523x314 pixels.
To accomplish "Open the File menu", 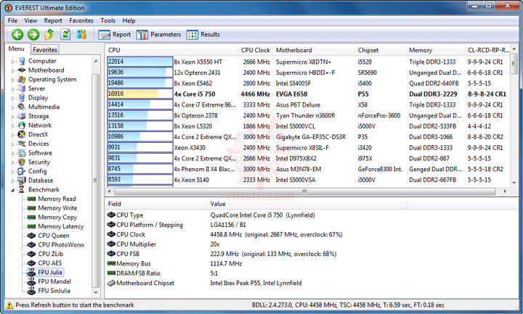I will pos(12,20).
